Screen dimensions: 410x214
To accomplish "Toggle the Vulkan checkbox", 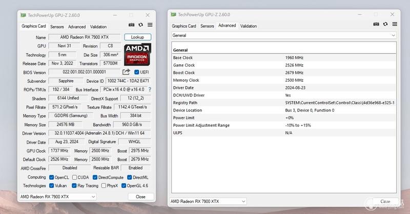I will (52, 185).
